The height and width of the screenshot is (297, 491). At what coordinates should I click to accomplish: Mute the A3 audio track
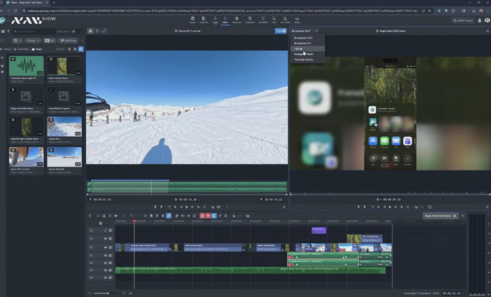pyautogui.click(x=105, y=270)
